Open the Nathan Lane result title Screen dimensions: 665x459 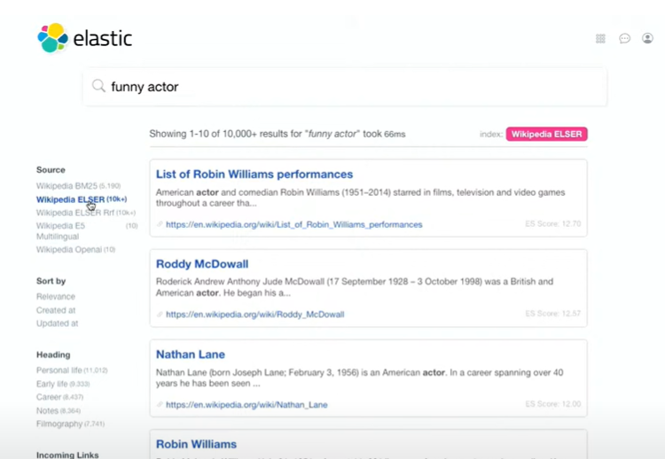pos(191,354)
